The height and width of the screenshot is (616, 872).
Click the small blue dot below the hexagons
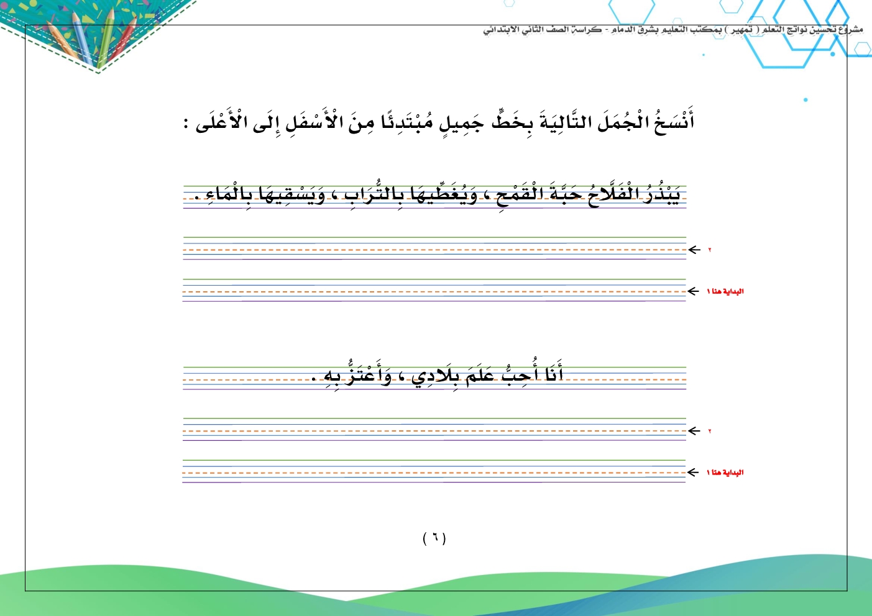(805, 99)
